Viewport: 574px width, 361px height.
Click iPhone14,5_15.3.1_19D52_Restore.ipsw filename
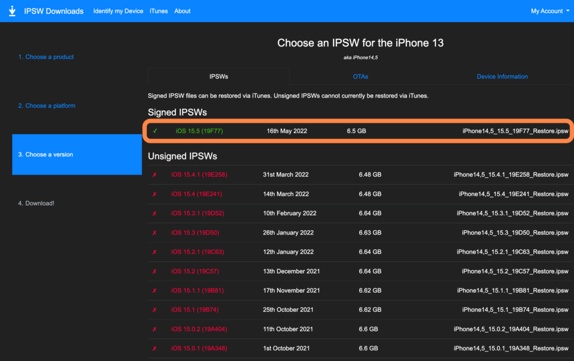pos(512,213)
